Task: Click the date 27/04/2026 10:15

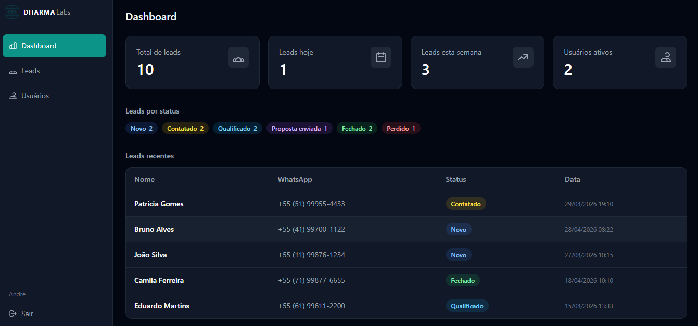Action: click(589, 255)
